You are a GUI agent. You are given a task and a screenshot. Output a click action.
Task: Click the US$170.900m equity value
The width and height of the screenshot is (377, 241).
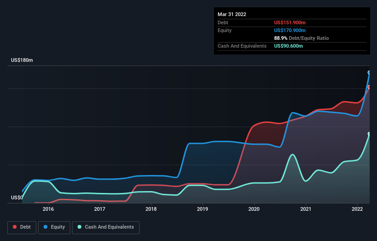(x=290, y=30)
